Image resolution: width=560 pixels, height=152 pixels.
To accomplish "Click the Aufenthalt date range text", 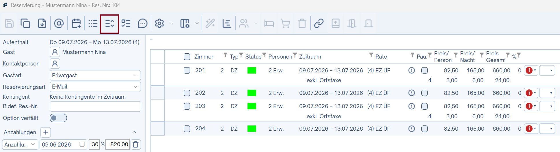I will [94, 42].
